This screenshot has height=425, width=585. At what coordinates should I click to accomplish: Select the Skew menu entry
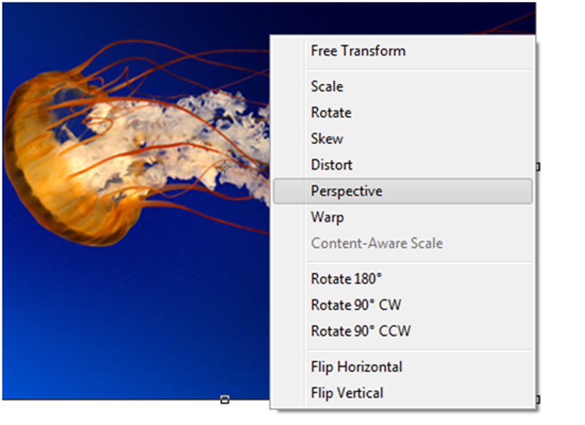coord(403,139)
